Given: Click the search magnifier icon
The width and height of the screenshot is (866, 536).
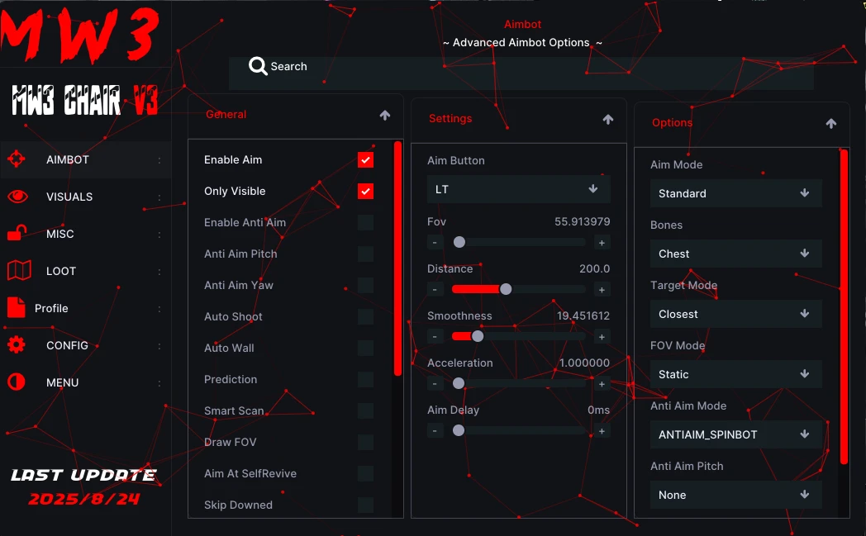Looking at the screenshot, I should coord(258,66).
